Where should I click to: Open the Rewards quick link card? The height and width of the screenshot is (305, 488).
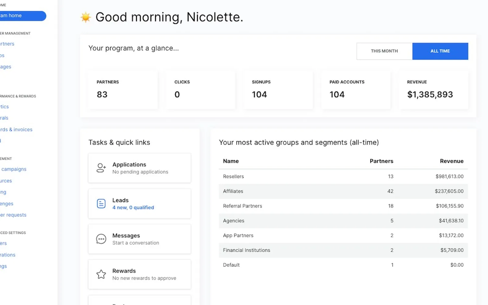pos(140,274)
